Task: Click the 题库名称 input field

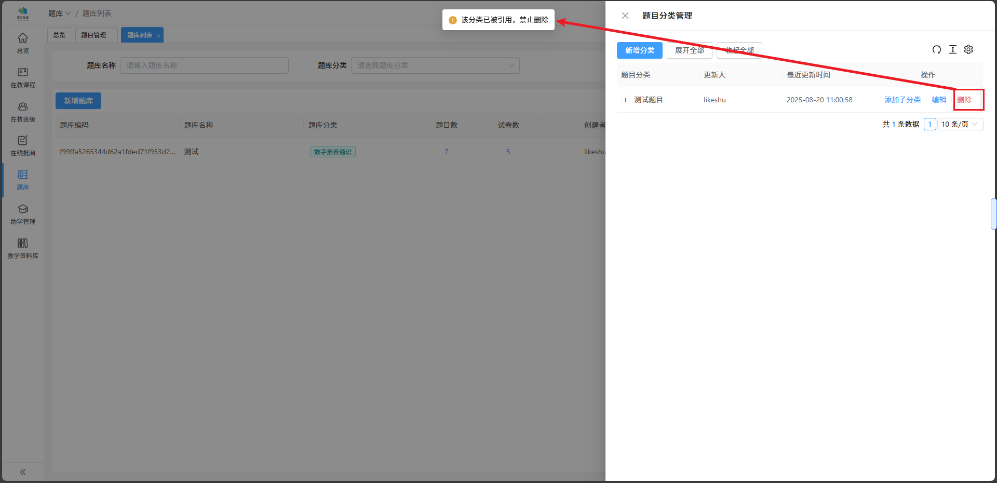Action: click(x=204, y=65)
